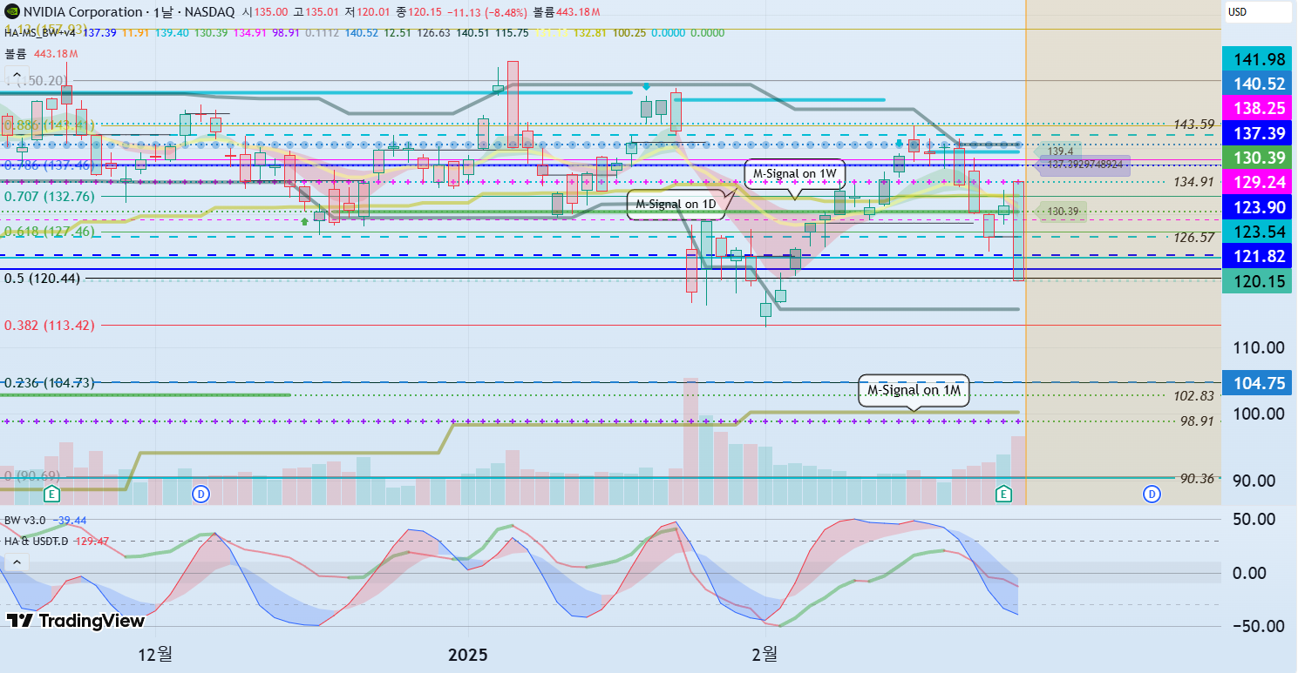Click the dividend D marker in the future shaded area
1298x673 pixels.
point(1152,495)
